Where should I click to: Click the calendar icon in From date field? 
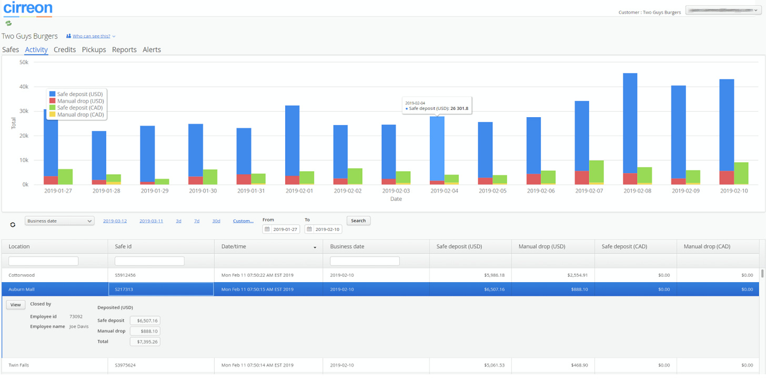[267, 229]
